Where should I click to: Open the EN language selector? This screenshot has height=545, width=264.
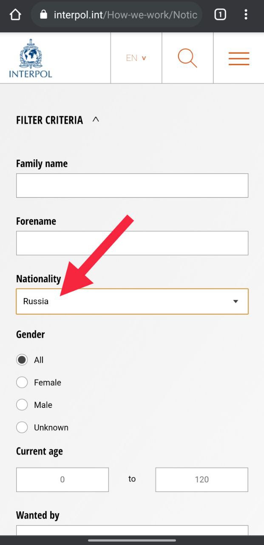tap(136, 58)
